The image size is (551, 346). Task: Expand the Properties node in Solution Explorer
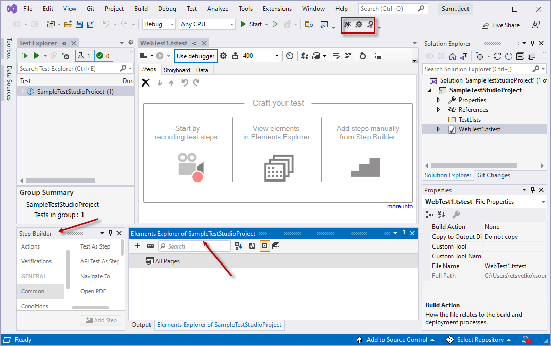438,100
